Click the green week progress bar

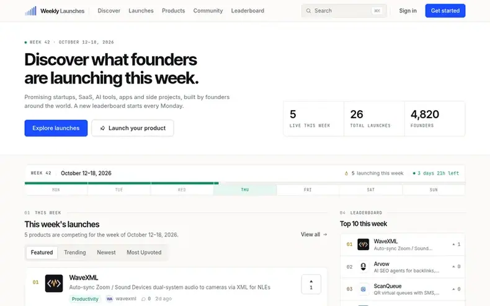coord(122,183)
